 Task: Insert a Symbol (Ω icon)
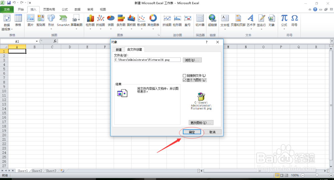(294, 20)
